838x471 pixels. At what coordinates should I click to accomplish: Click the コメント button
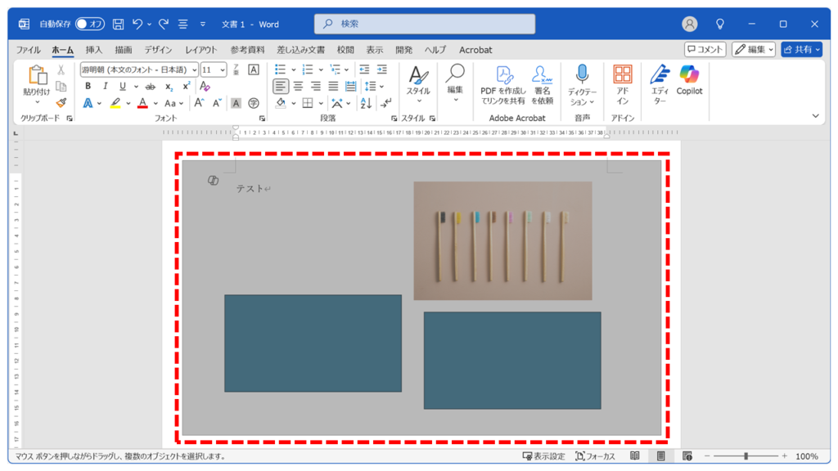coord(705,50)
